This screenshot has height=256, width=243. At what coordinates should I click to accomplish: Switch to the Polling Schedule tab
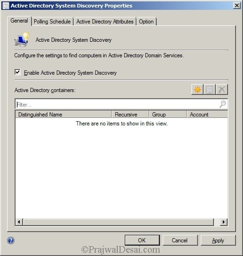point(52,22)
